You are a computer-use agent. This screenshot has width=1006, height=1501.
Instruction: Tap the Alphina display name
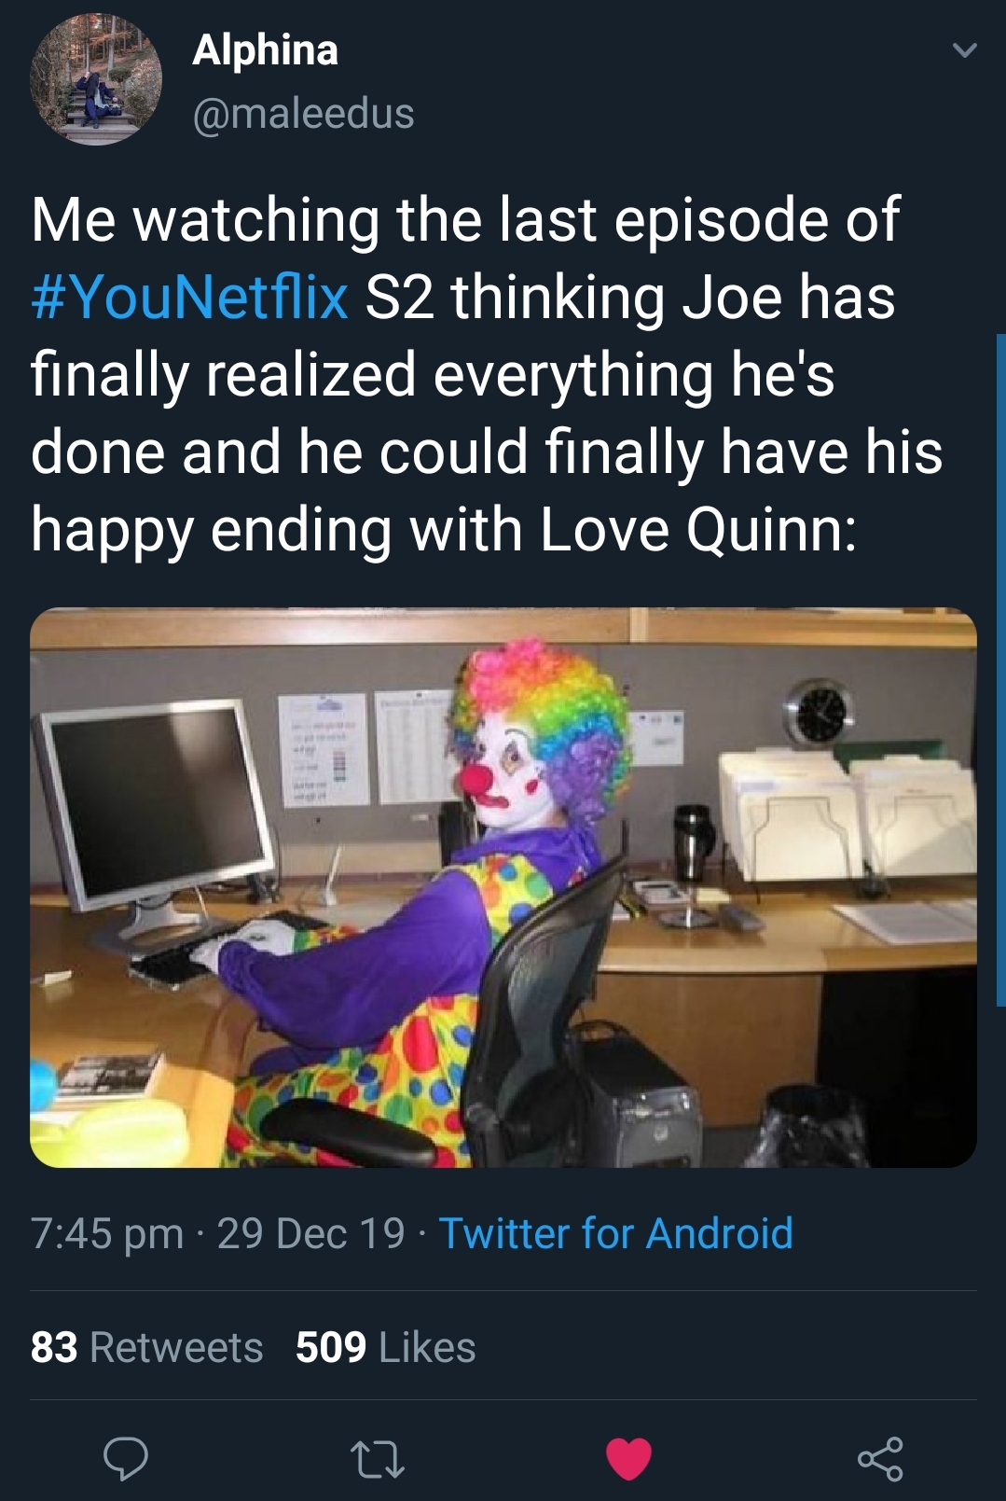click(x=265, y=49)
